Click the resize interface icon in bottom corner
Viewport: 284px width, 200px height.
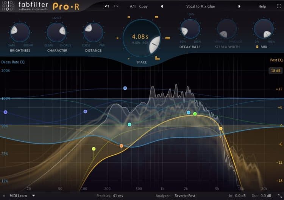[280, 196]
